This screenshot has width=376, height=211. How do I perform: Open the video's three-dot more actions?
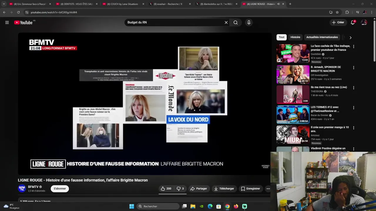pos(268,189)
